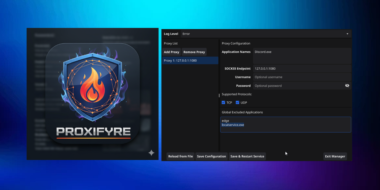Grab the splitter handle between proxy panels
Screen dimensions: 380x190
point(219,95)
